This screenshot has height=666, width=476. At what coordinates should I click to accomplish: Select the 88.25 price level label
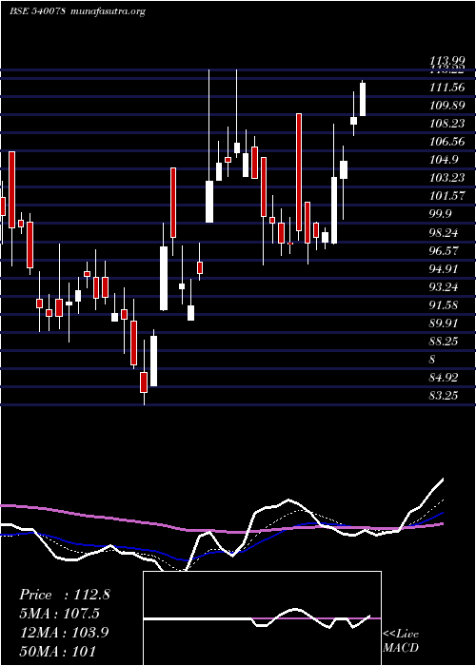tap(444, 342)
